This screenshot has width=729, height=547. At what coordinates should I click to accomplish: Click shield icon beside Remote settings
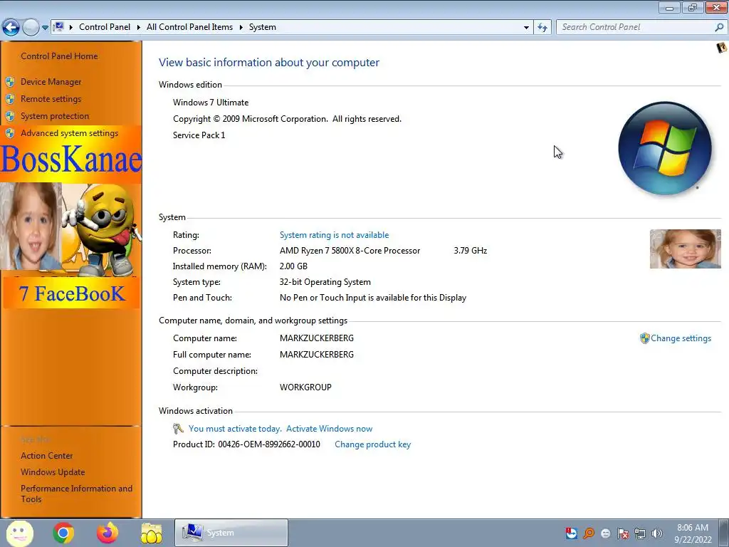point(10,99)
